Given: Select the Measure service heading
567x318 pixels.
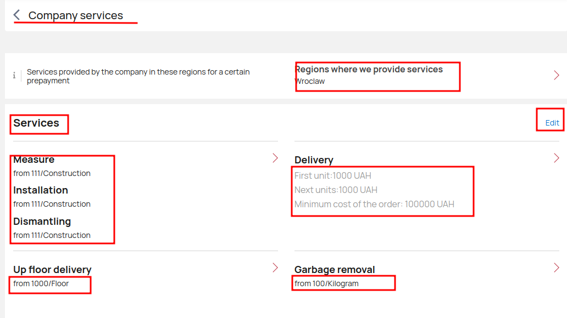Looking at the screenshot, I should pyautogui.click(x=34, y=160).
